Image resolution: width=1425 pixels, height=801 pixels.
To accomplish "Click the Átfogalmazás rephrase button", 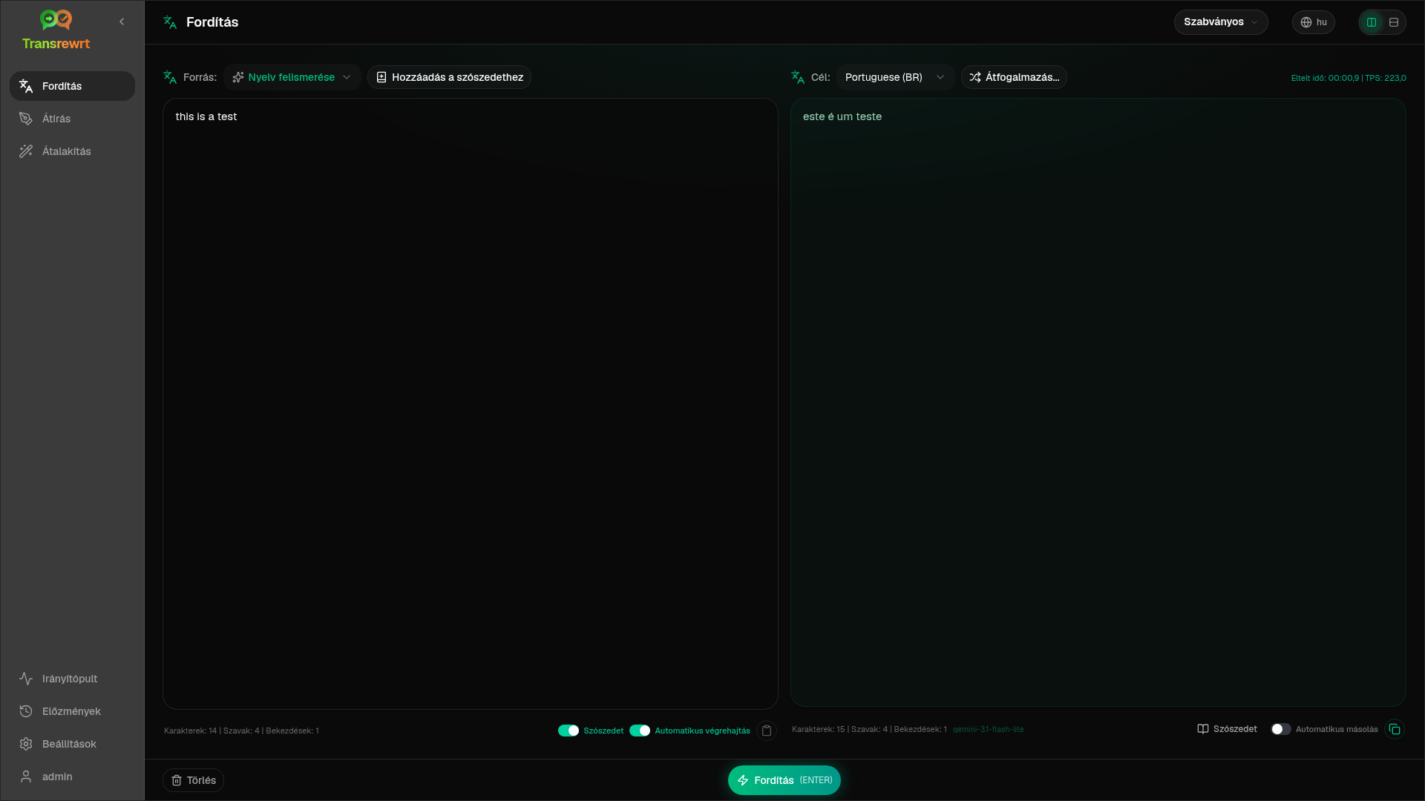I will coord(1014,77).
